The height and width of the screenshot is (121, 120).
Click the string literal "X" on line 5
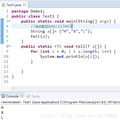(x=74, y=31)
